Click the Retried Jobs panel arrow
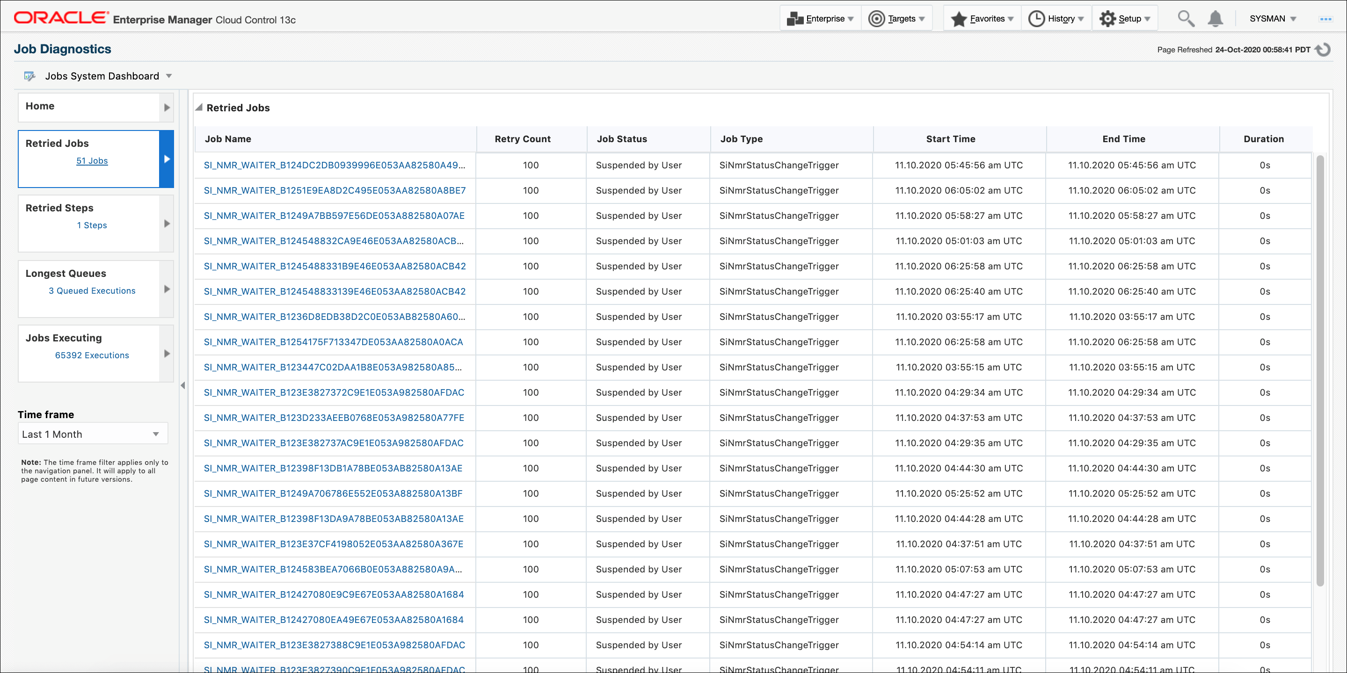The width and height of the screenshot is (1347, 673). point(167,159)
